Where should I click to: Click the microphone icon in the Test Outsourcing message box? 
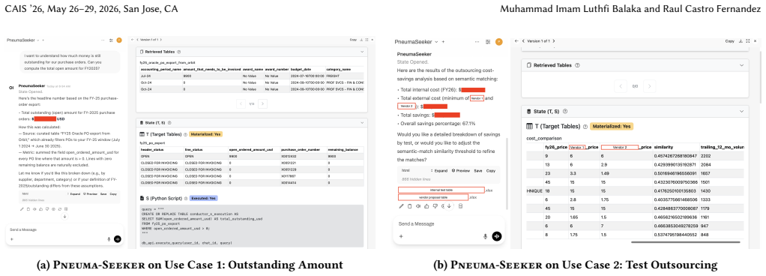click(x=485, y=236)
